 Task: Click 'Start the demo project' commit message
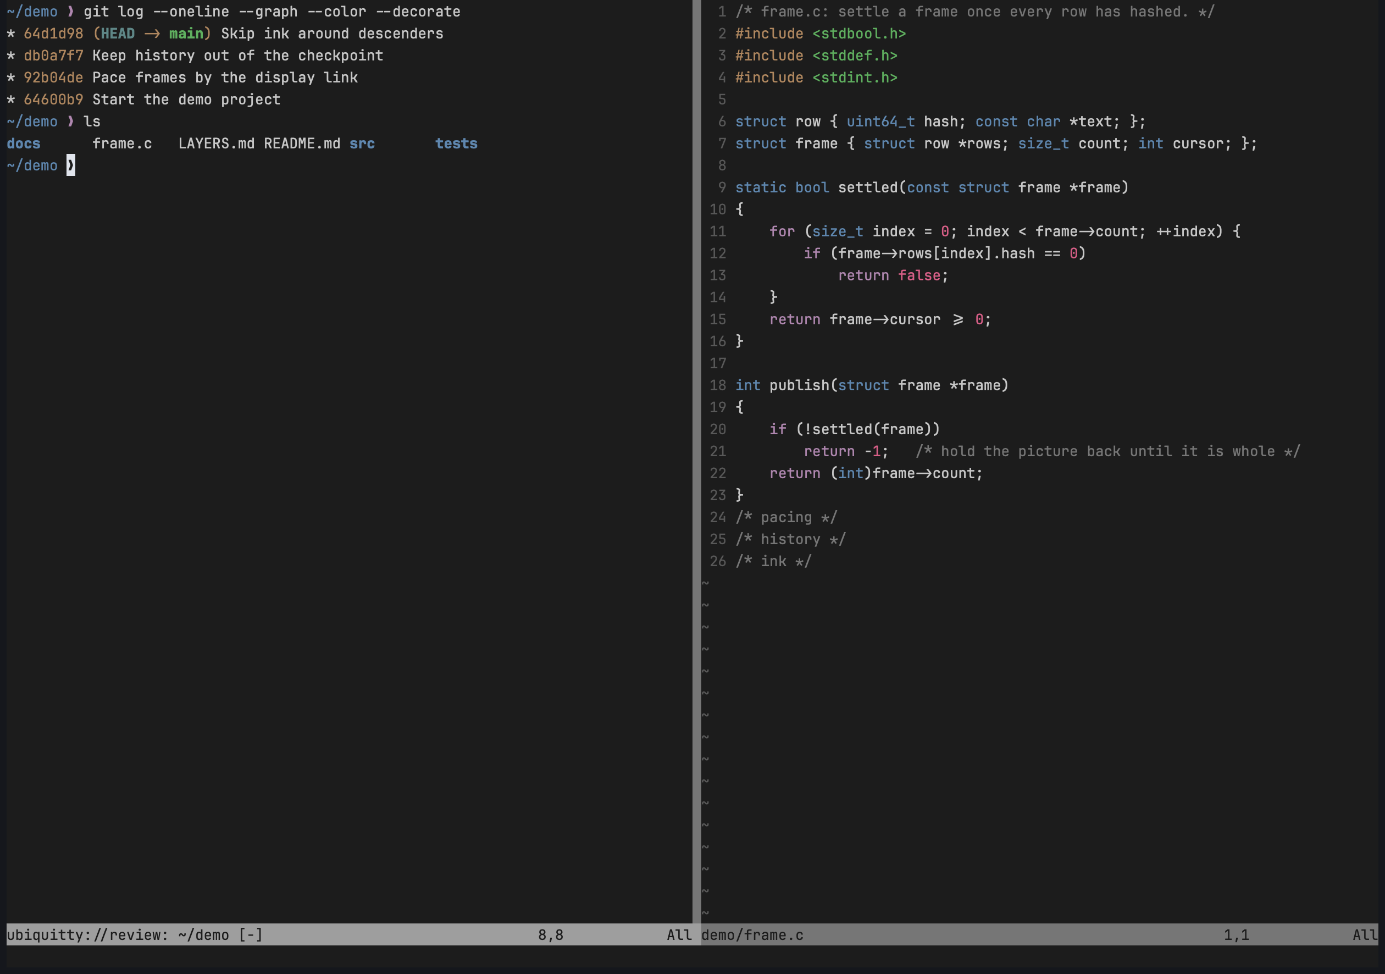(186, 99)
